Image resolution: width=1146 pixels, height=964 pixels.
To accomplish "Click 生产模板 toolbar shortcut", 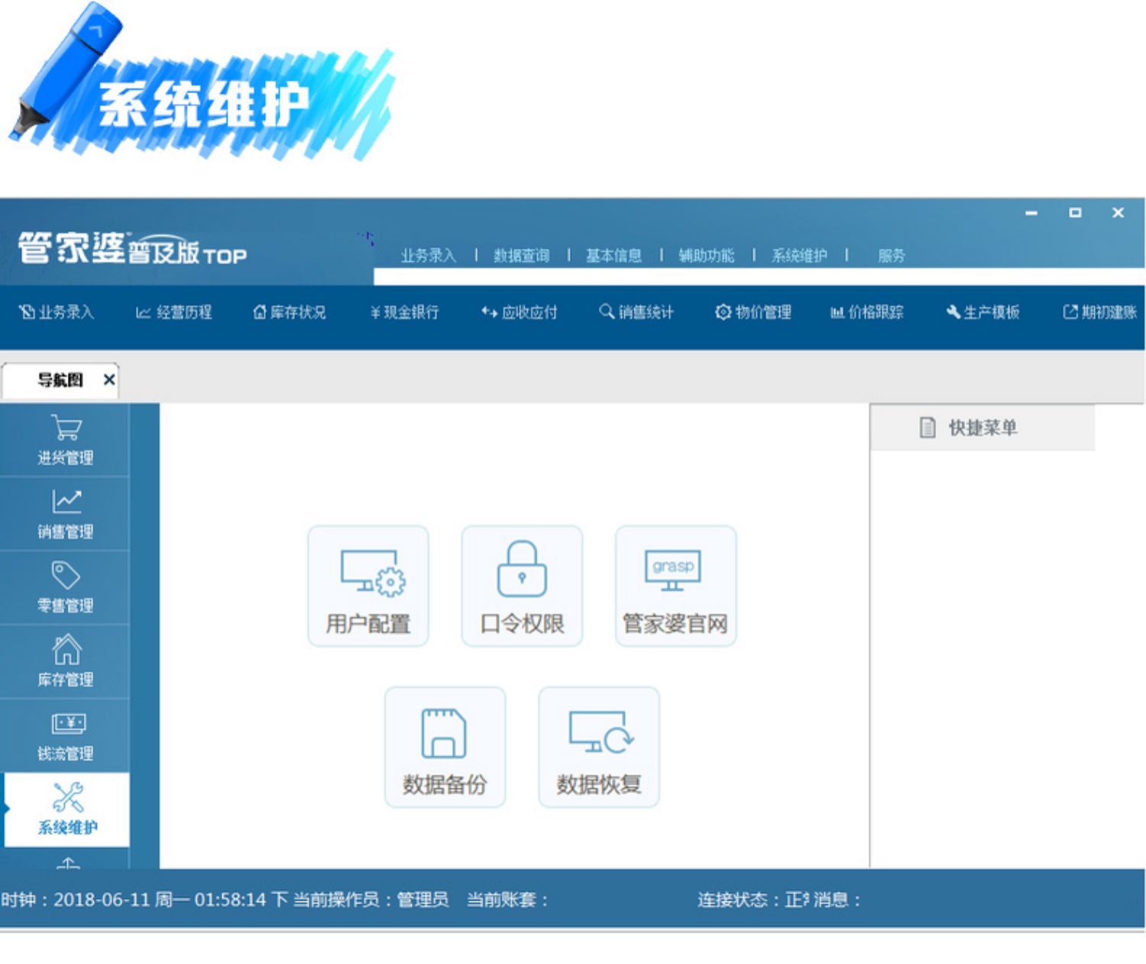I will point(983,312).
